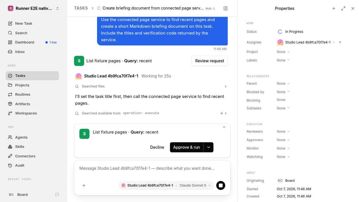
Task: Dismiss the approval request card
Action: click(x=224, y=127)
